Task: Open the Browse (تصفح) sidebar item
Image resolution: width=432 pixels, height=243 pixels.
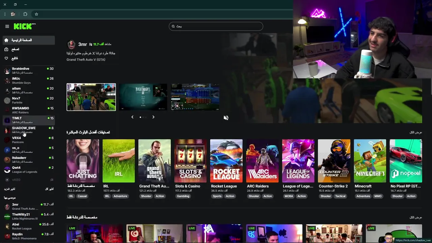Action: [x=29, y=49]
